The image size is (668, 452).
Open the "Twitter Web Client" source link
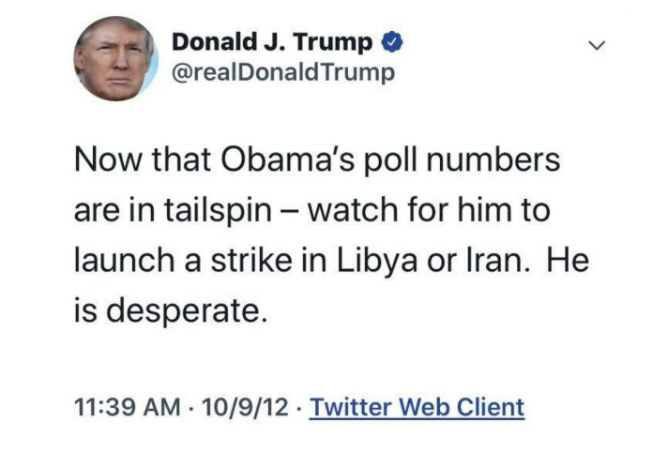[x=417, y=408]
